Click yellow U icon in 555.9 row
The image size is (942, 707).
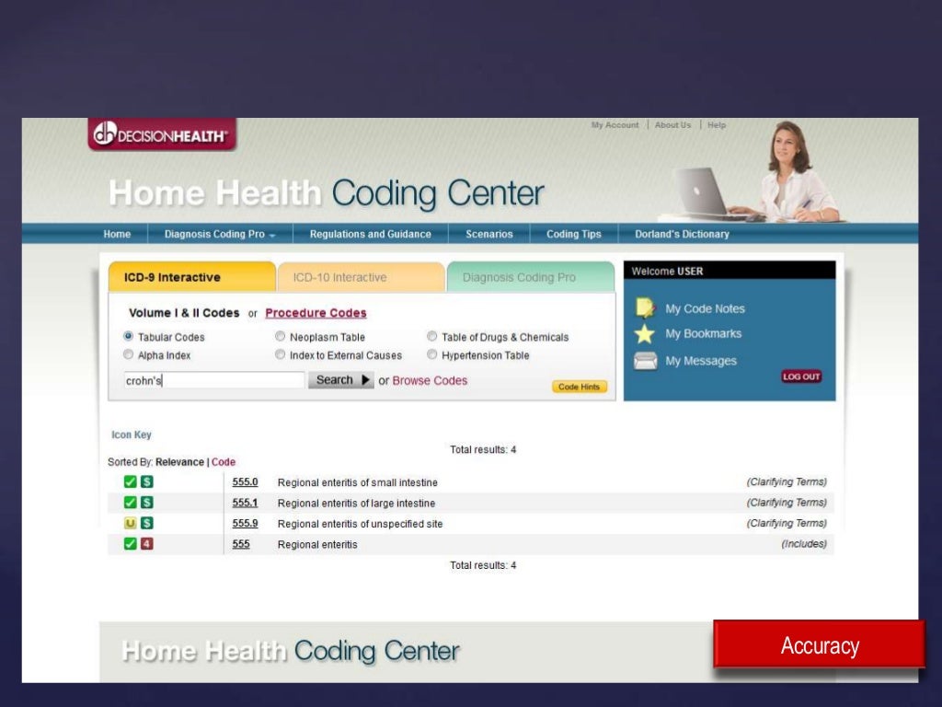[130, 523]
